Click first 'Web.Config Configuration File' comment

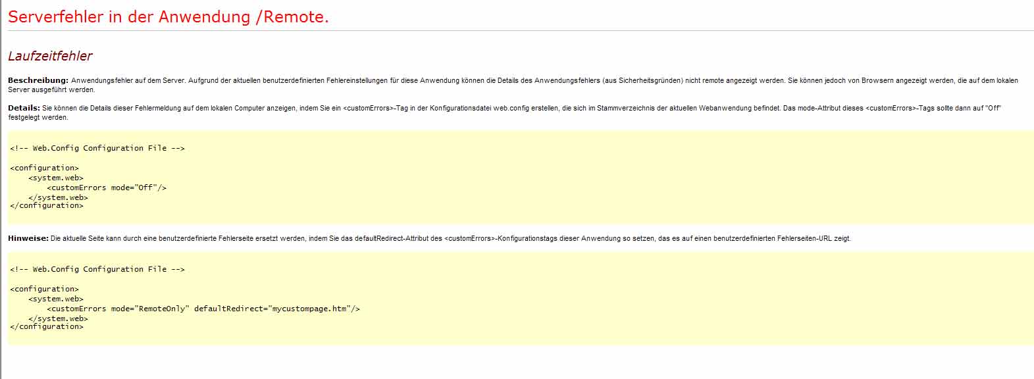[x=97, y=148]
